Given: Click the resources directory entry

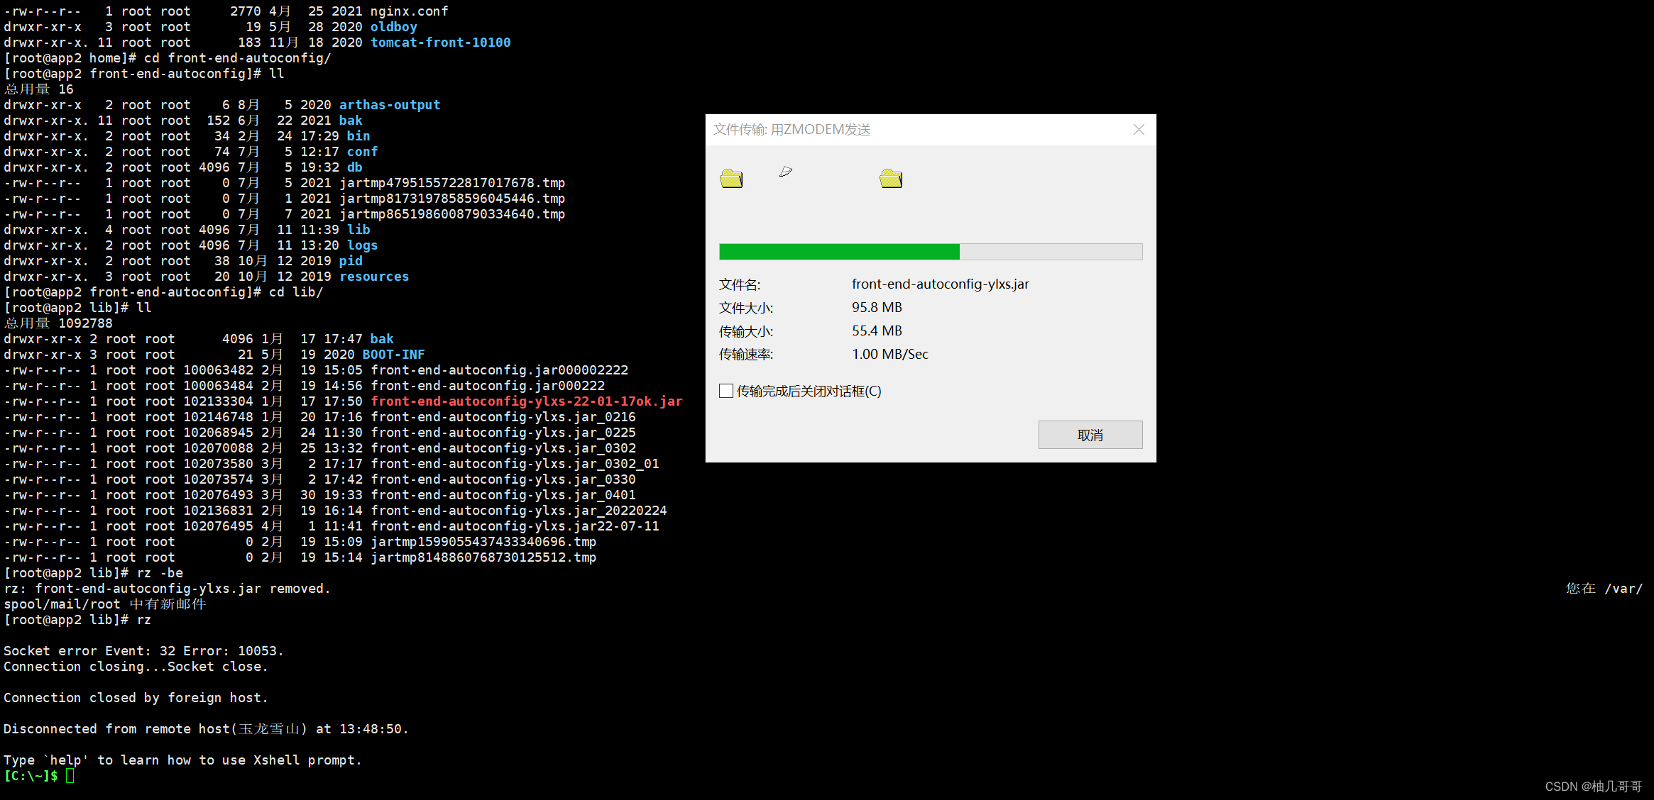Looking at the screenshot, I should 374,277.
